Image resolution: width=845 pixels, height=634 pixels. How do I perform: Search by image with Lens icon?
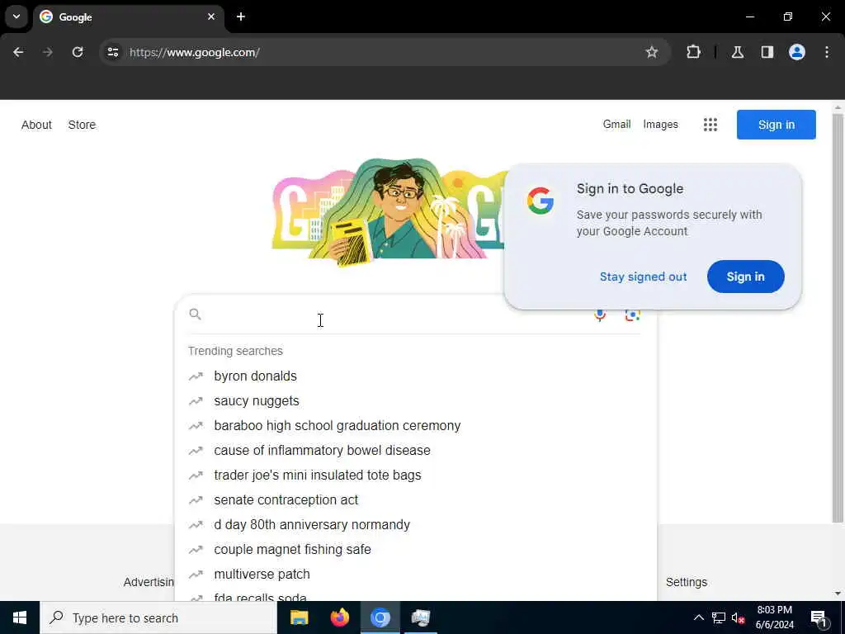(x=632, y=315)
